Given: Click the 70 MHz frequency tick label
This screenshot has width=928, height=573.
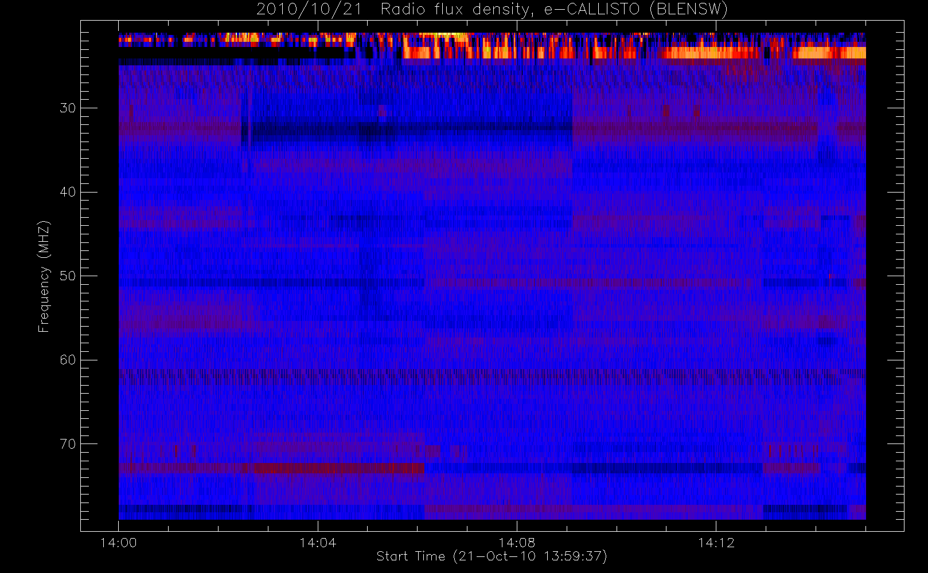Looking at the screenshot, I should [68, 444].
